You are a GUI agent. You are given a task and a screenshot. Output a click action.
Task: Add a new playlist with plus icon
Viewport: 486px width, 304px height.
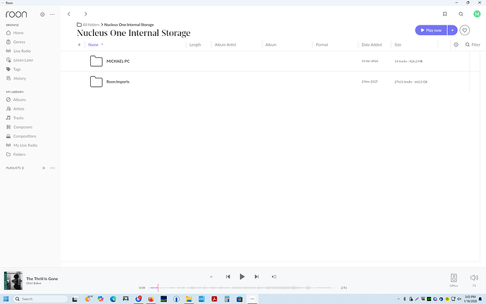pyautogui.click(x=44, y=168)
